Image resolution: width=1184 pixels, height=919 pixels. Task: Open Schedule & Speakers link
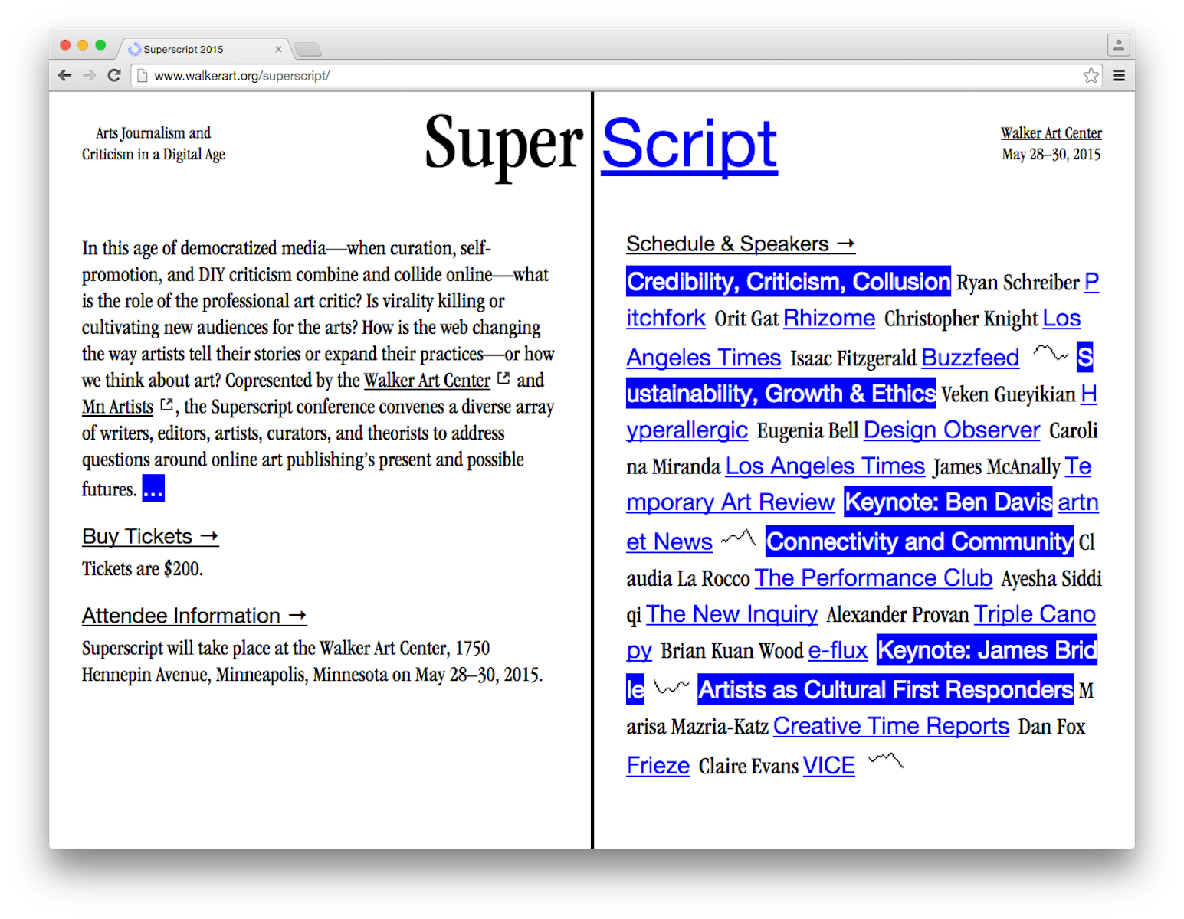click(x=740, y=244)
